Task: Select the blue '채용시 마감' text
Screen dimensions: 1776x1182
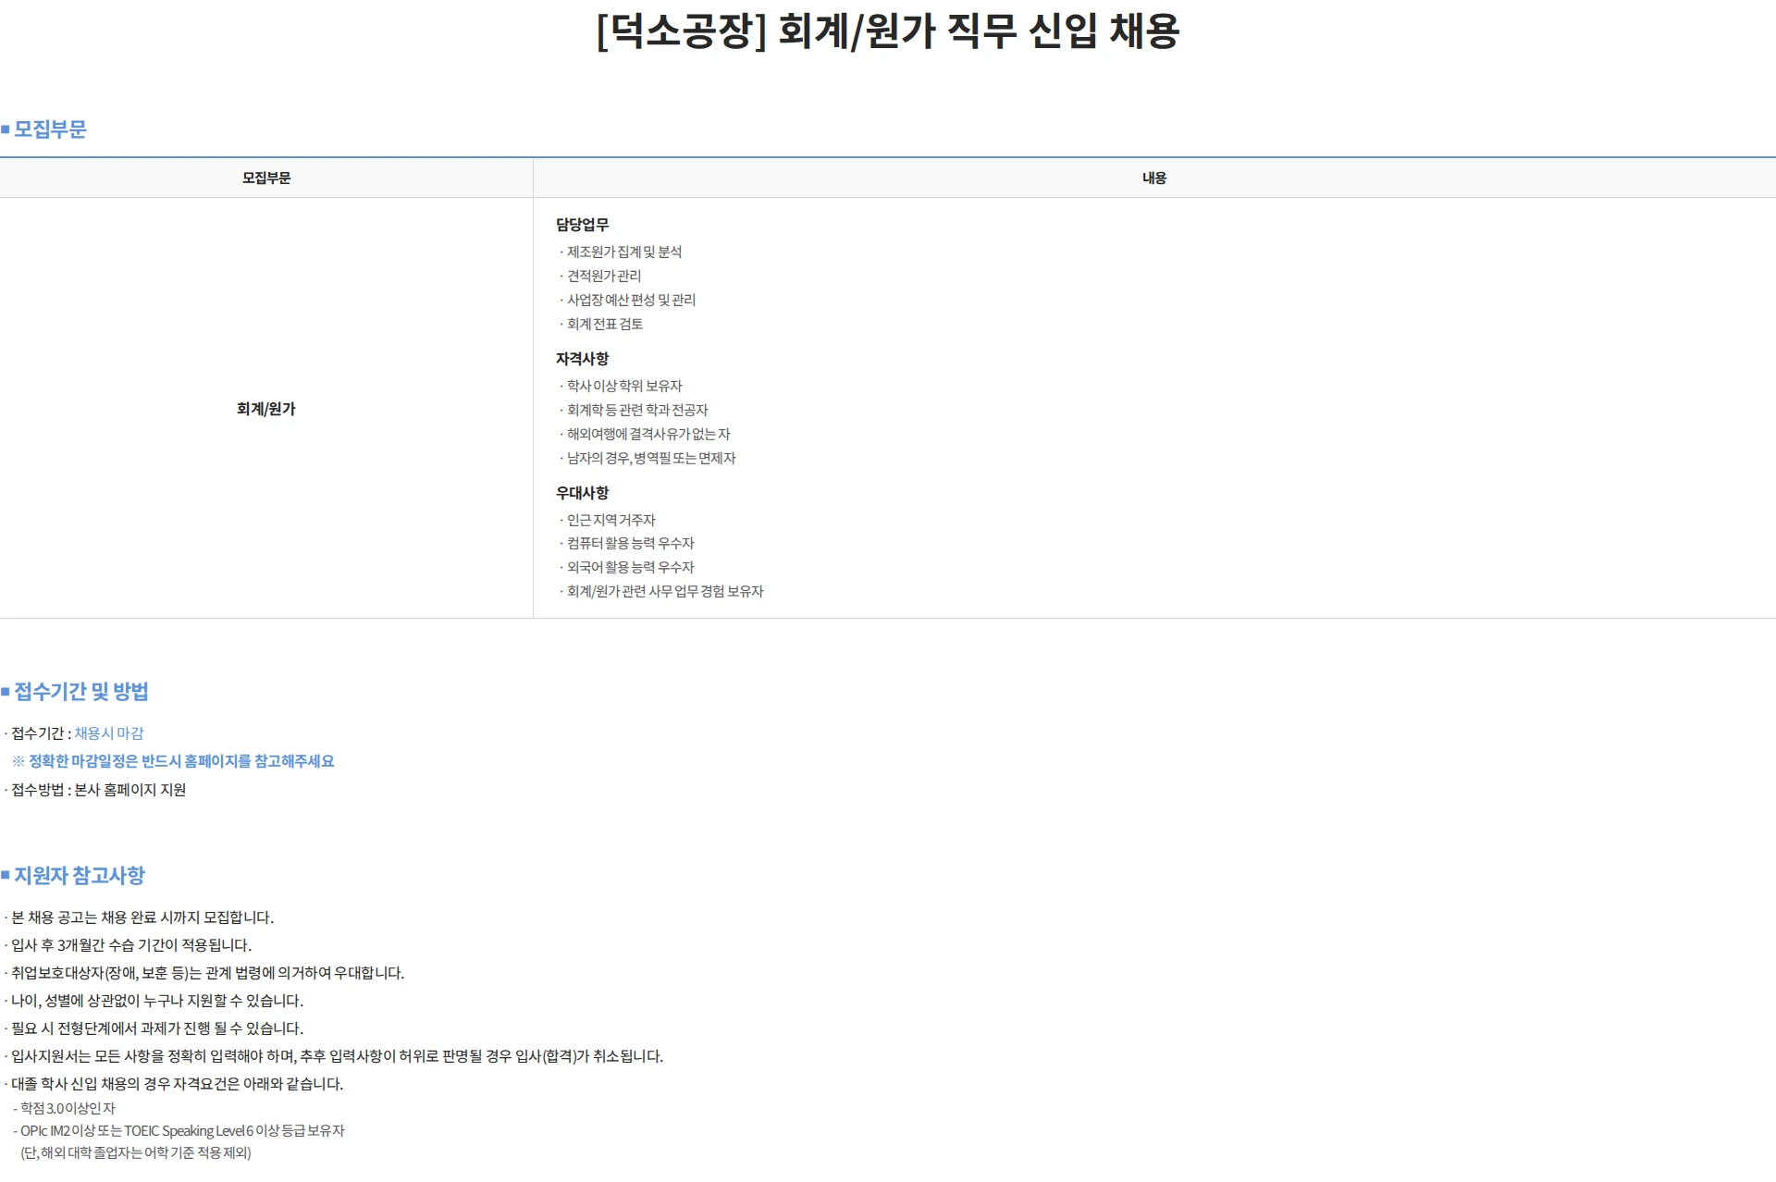Action: pyautogui.click(x=109, y=733)
